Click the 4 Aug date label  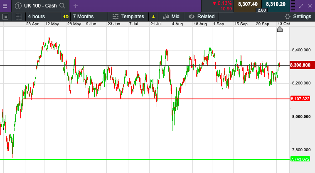click(x=177, y=24)
